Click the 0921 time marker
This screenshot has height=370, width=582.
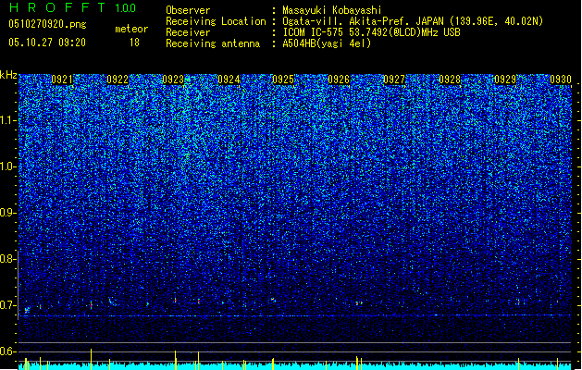62,80
